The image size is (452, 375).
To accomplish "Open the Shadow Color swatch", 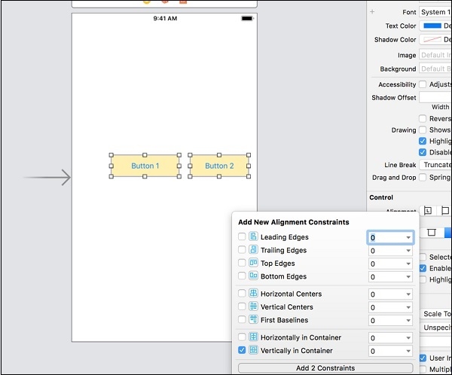I will [x=432, y=39].
